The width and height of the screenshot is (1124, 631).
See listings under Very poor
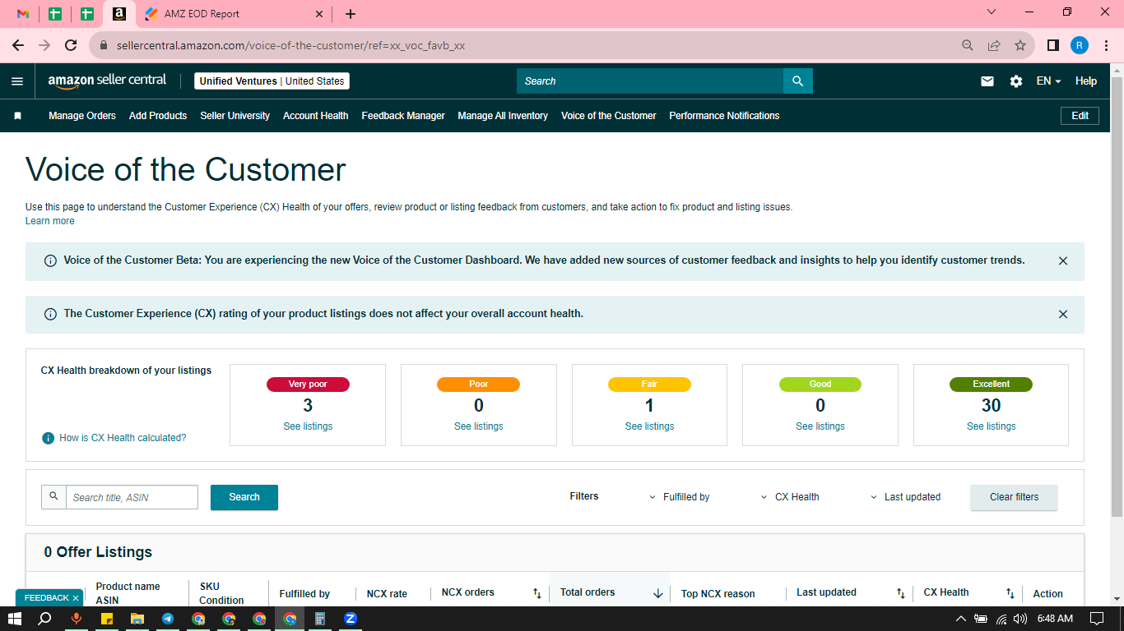pos(308,426)
